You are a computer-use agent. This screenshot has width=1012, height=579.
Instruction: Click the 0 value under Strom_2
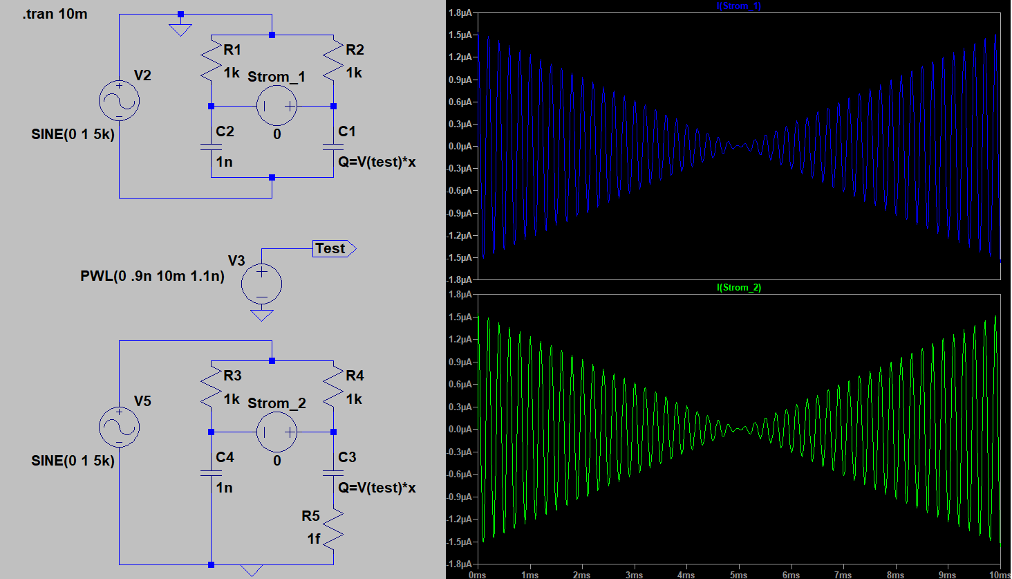(x=277, y=460)
